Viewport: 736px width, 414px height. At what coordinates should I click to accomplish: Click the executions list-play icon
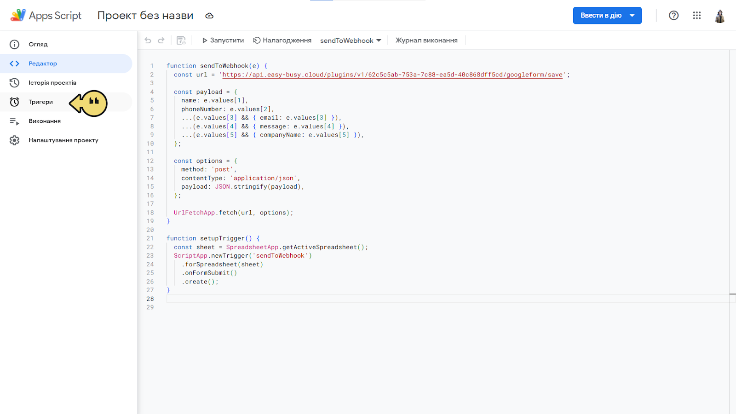(15, 121)
